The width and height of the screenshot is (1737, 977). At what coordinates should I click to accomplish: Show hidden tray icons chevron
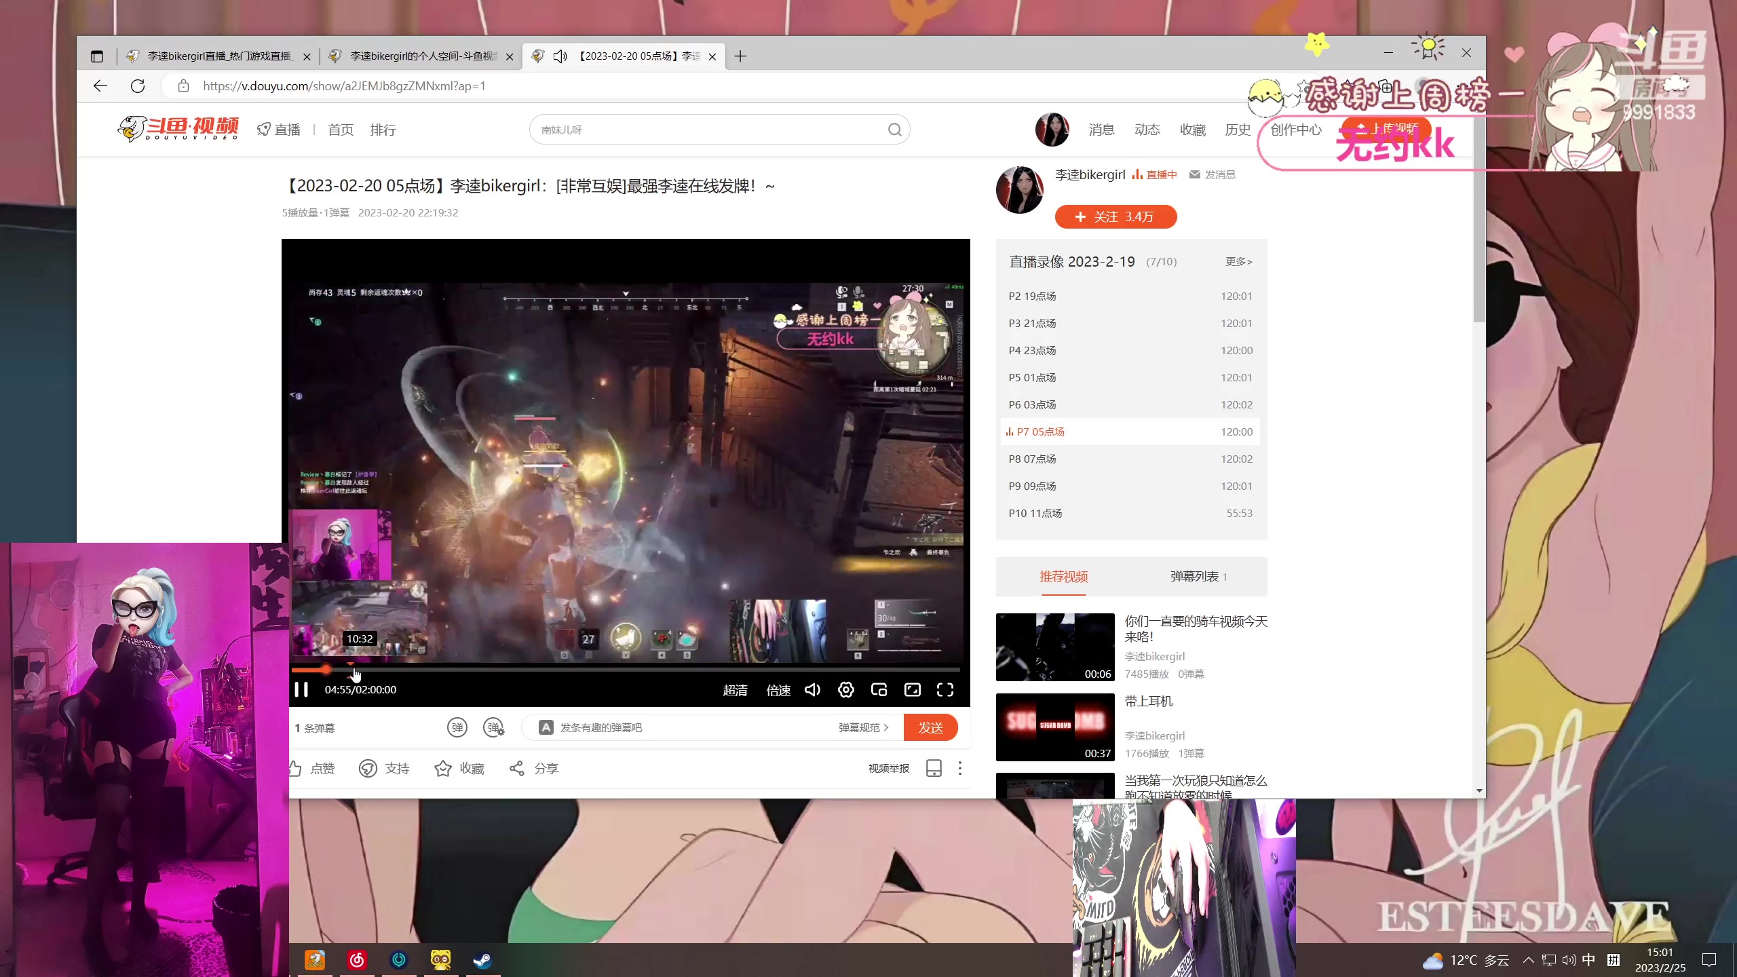coord(1528,960)
